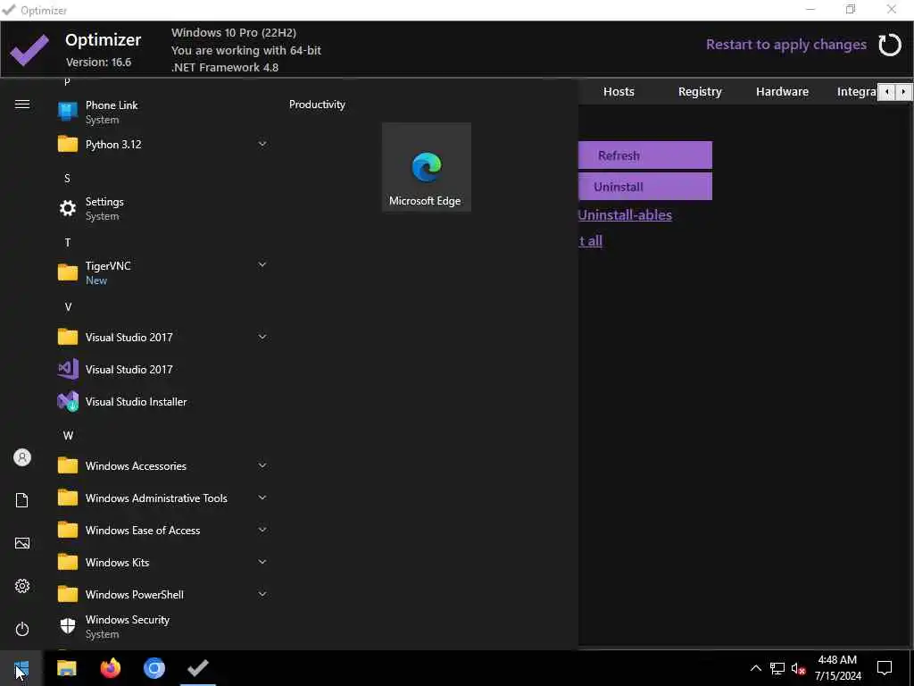Open the Start menu hamburger expand icon
The width and height of the screenshot is (914, 686).
(22, 105)
